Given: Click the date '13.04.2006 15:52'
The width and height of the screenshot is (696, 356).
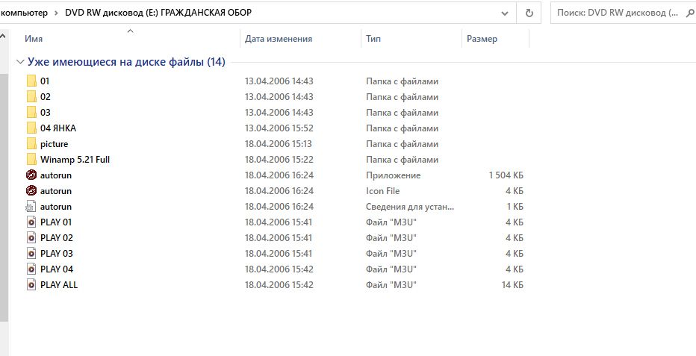Looking at the screenshot, I should 279,128.
